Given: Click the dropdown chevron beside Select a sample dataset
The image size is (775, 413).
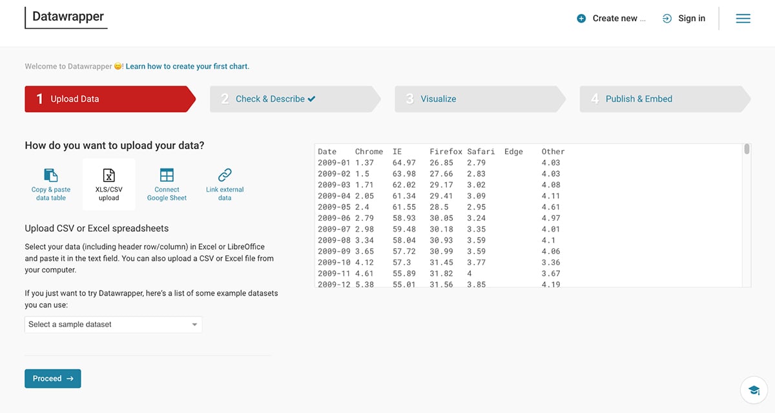Looking at the screenshot, I should coord(194,325).
